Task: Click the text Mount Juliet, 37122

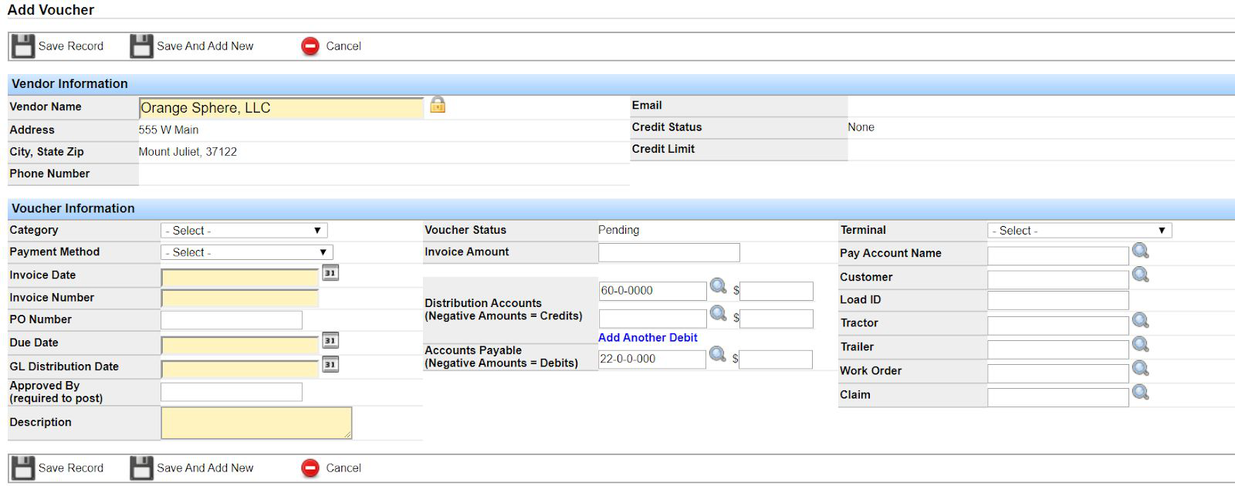Action: [188, 152]
